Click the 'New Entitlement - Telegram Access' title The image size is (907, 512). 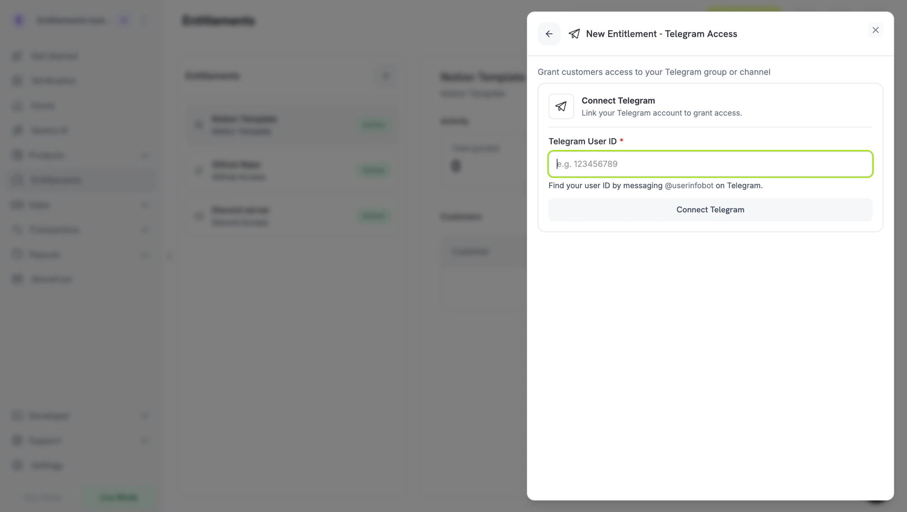661,34
